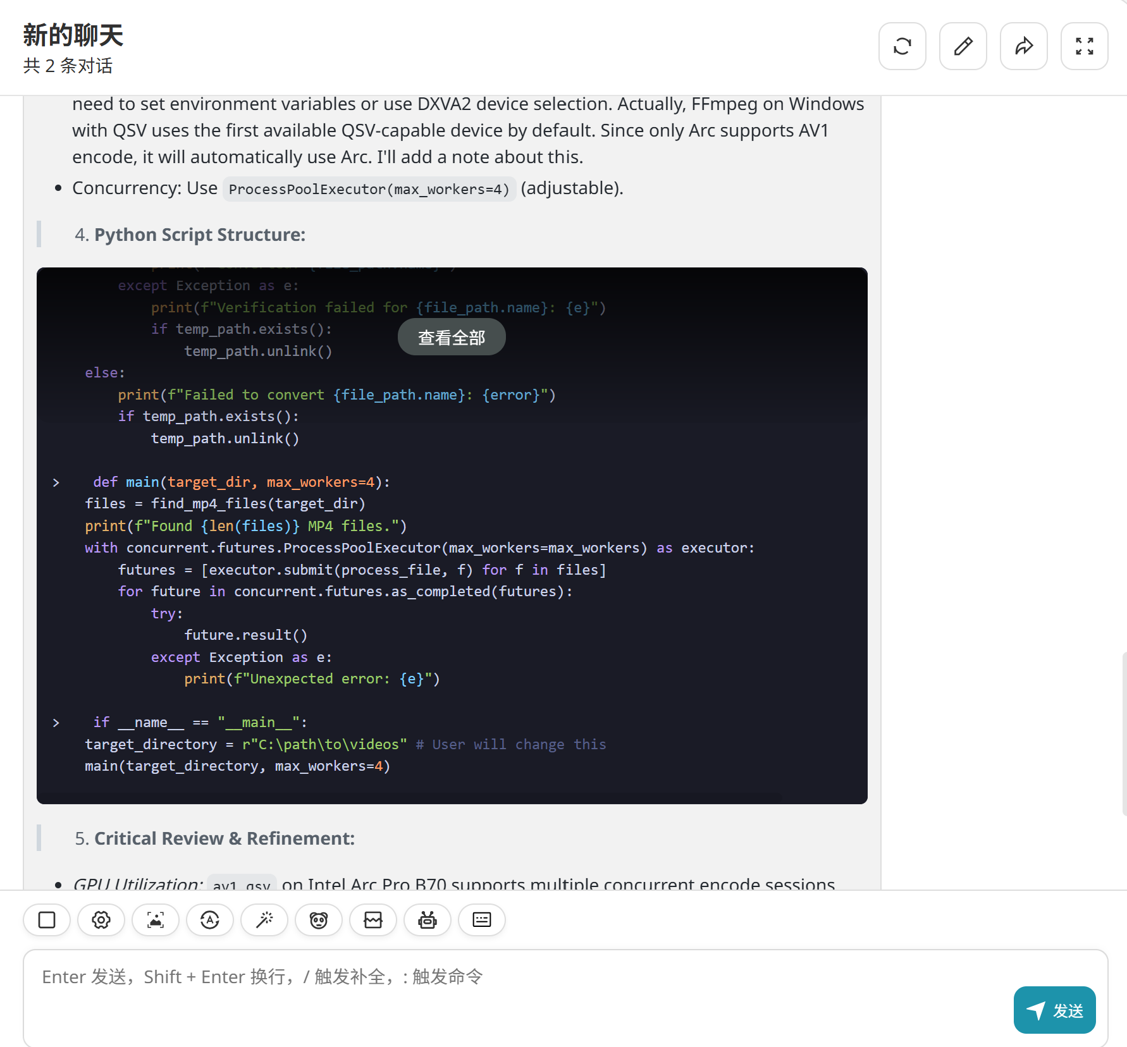The width and height of the screenshot is (1127, 1047).
Task: Click the stop square icon in toolbar
Action: pyautogui.click(x=47, y=920)
